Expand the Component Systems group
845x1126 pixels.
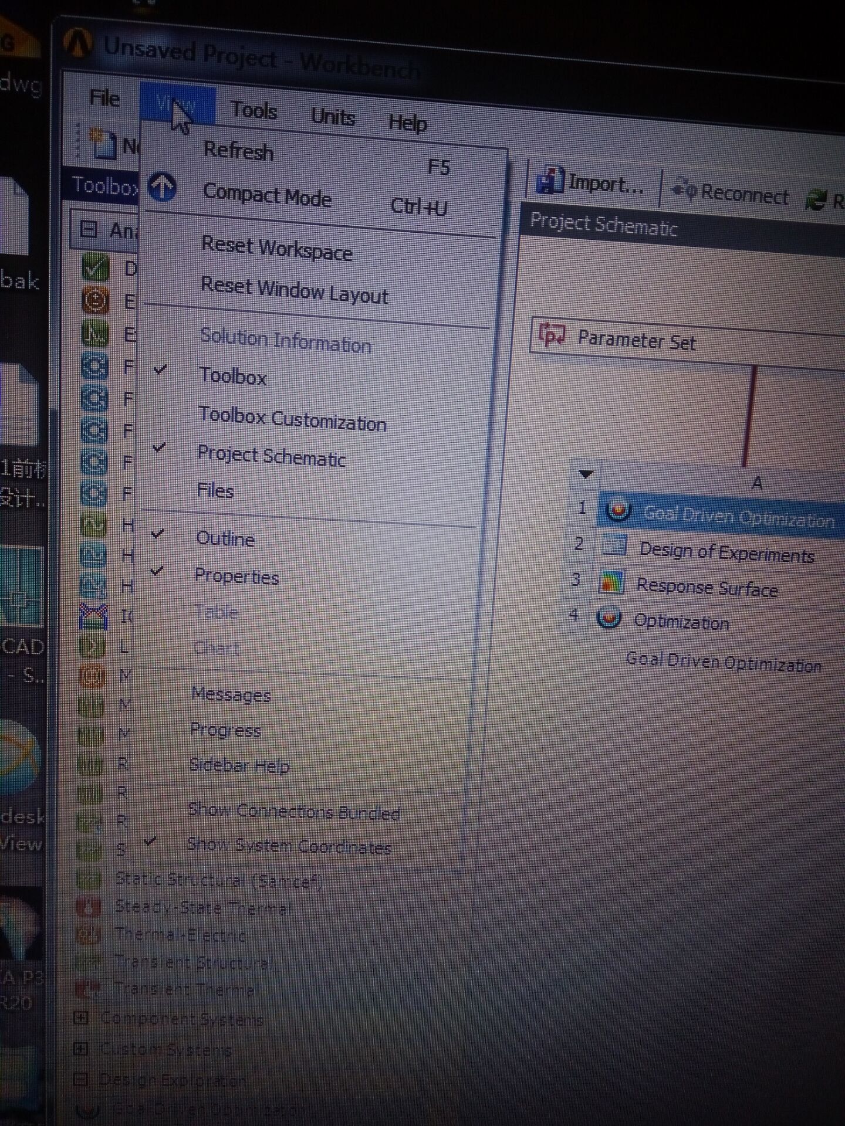pyautogui.click(x=81, y=1018)
